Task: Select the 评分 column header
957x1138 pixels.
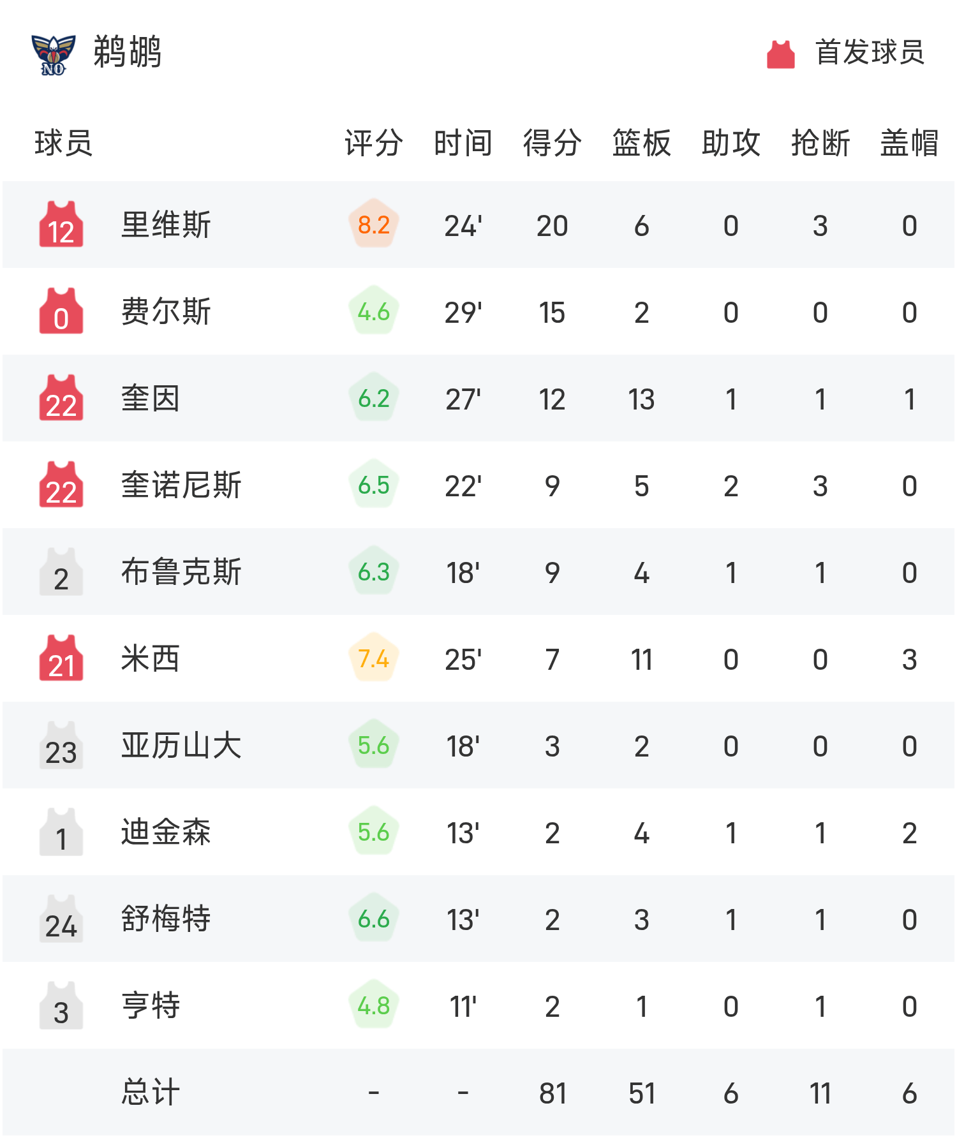Action: 374,143
